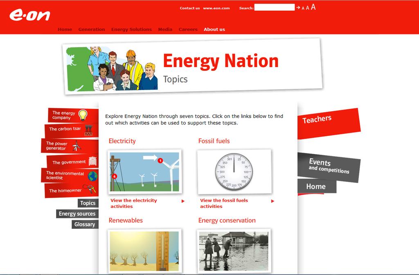The height and width of the screenshot is (275, 419).
Task: Select the largest text size A
Action: pos(313,7)
